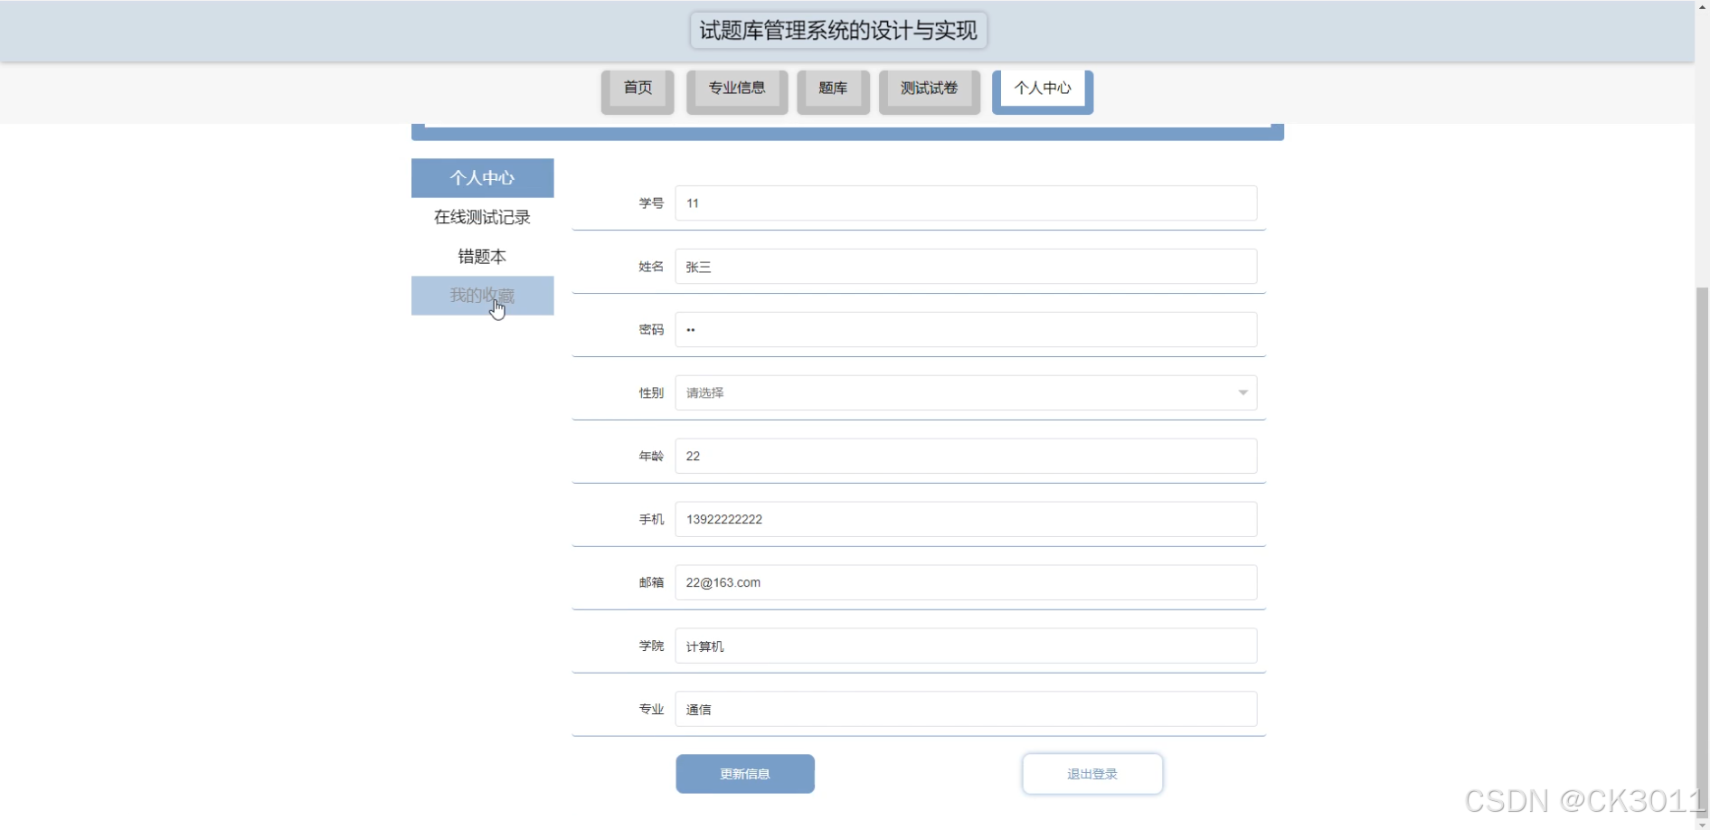
Task: Click the 邮箱 field showing 22@163.com
Action: coord(964,582)
